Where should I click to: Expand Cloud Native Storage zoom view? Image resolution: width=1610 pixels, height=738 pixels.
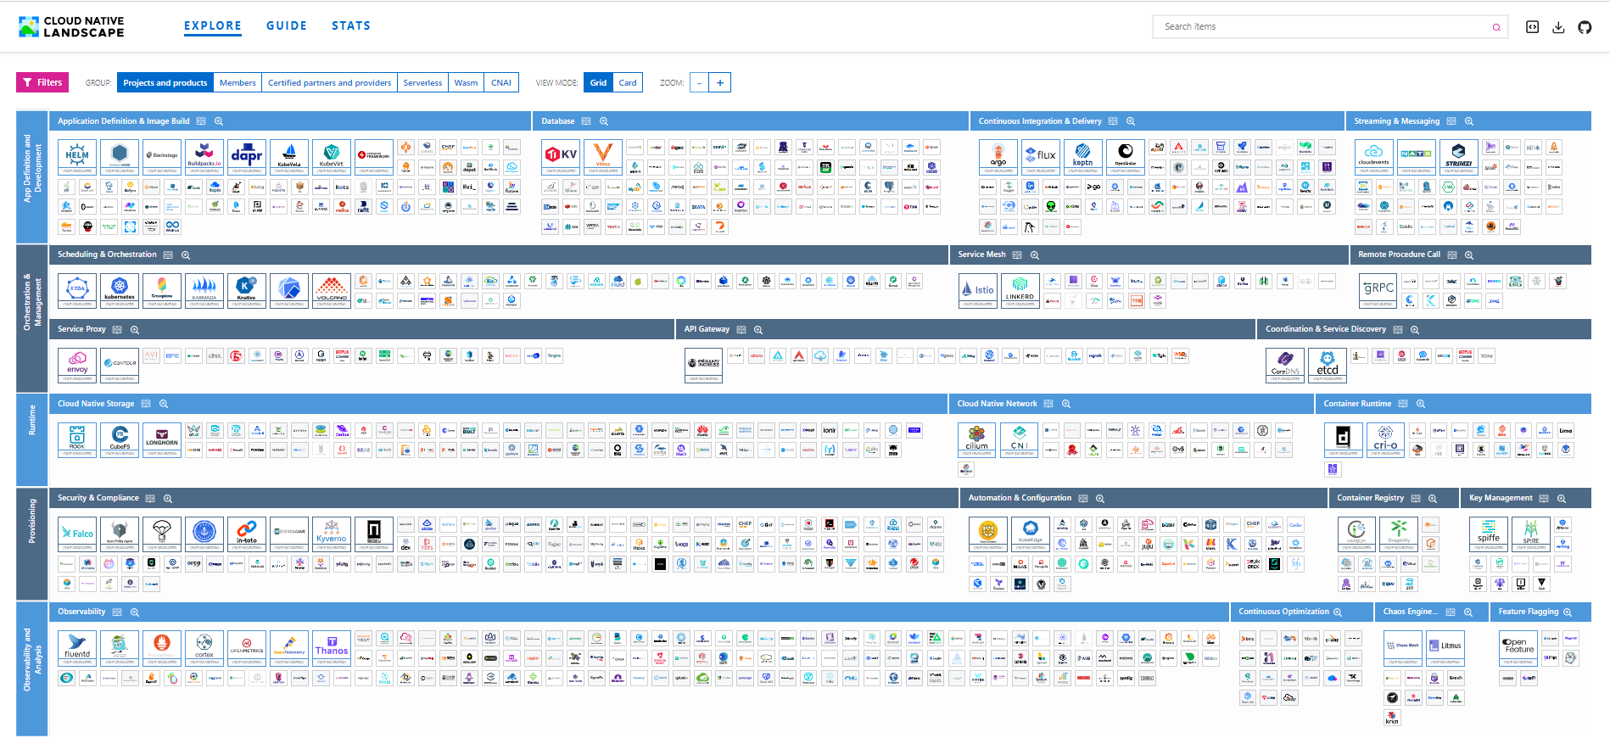click(x=164, y=404)
